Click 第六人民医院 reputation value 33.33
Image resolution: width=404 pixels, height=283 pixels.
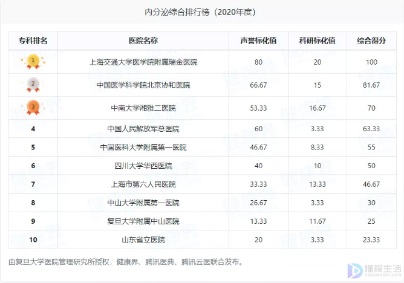[x=258, y=184]
